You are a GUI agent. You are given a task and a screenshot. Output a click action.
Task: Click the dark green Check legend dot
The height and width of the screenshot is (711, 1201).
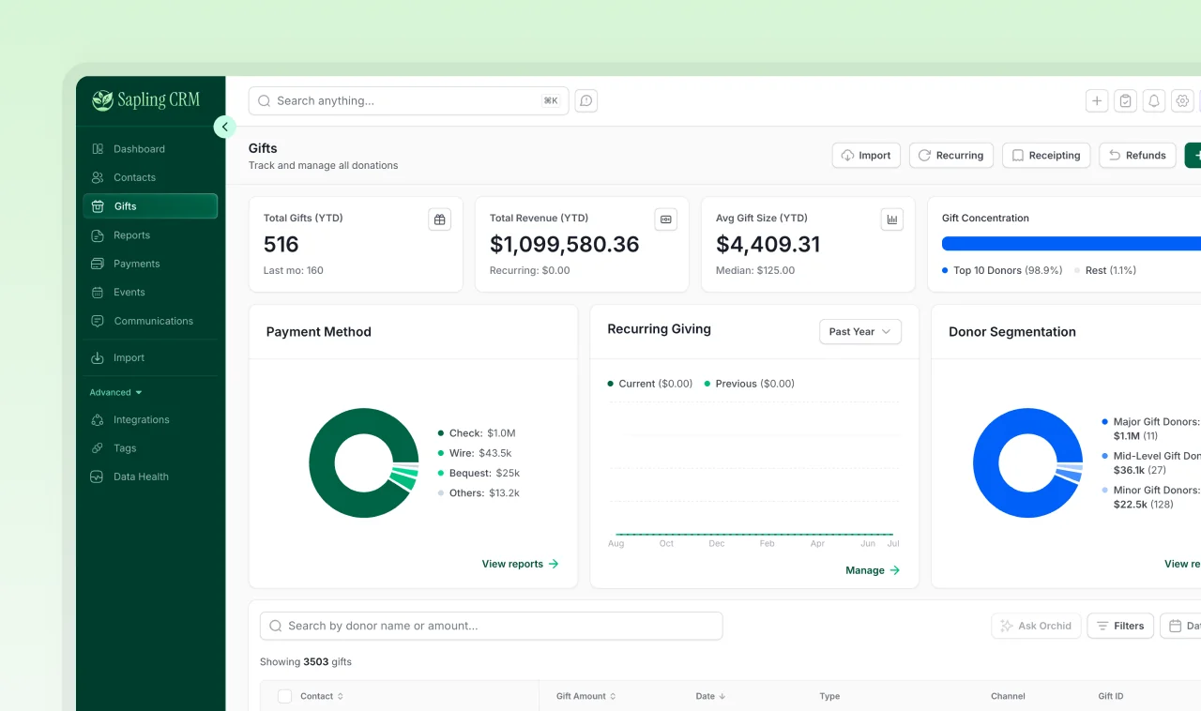coord(441,433)
